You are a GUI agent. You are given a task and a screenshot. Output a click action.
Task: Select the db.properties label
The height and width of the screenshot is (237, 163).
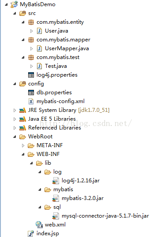(54, 93)
